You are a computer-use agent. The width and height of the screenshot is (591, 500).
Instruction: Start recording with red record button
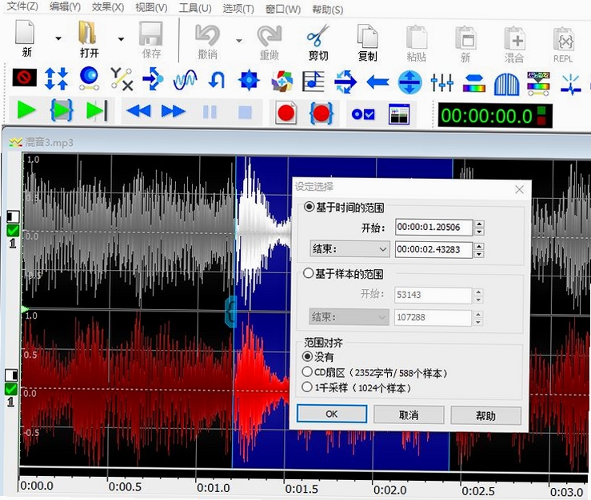pos(286,113)
